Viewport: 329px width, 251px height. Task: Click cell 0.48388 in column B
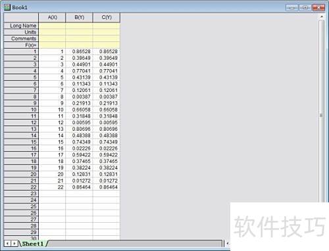(79, 135)
